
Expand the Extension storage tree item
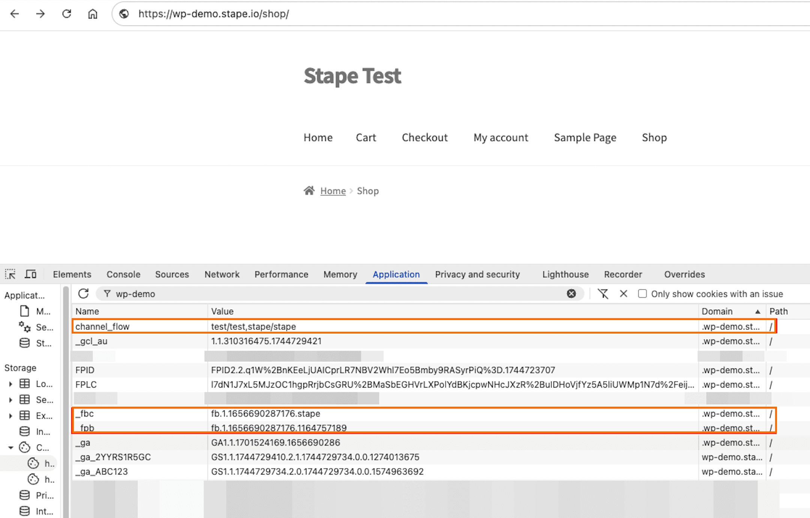coord(10,416)
